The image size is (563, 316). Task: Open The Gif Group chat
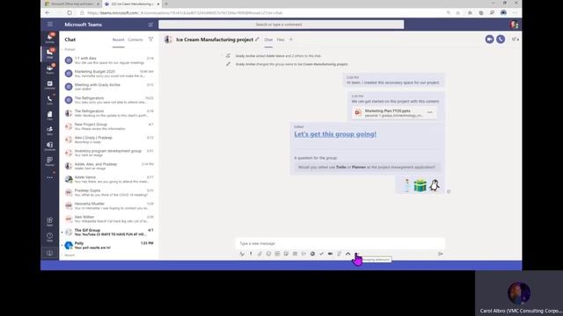(x=109, y=232)
